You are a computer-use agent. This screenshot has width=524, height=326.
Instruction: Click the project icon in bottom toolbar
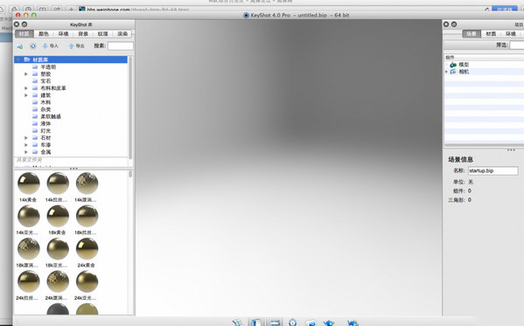click(275, 323)
